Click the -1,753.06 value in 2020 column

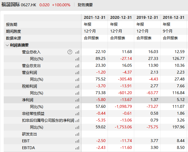[x=123, y=127]
